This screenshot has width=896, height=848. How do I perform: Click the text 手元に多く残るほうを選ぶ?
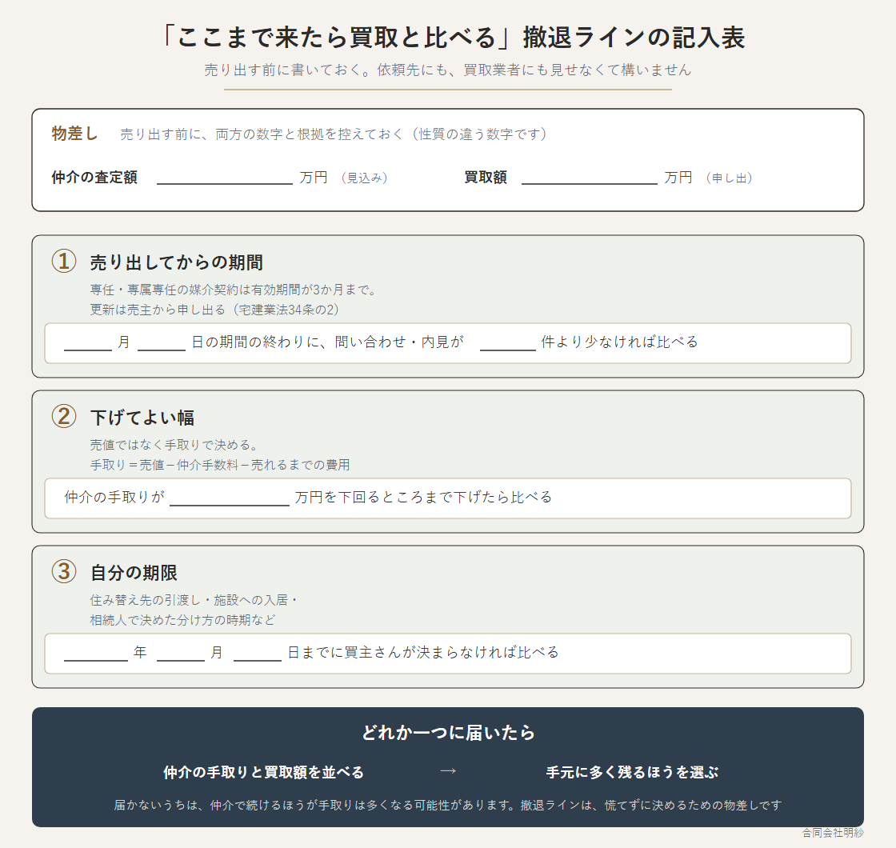632,773
